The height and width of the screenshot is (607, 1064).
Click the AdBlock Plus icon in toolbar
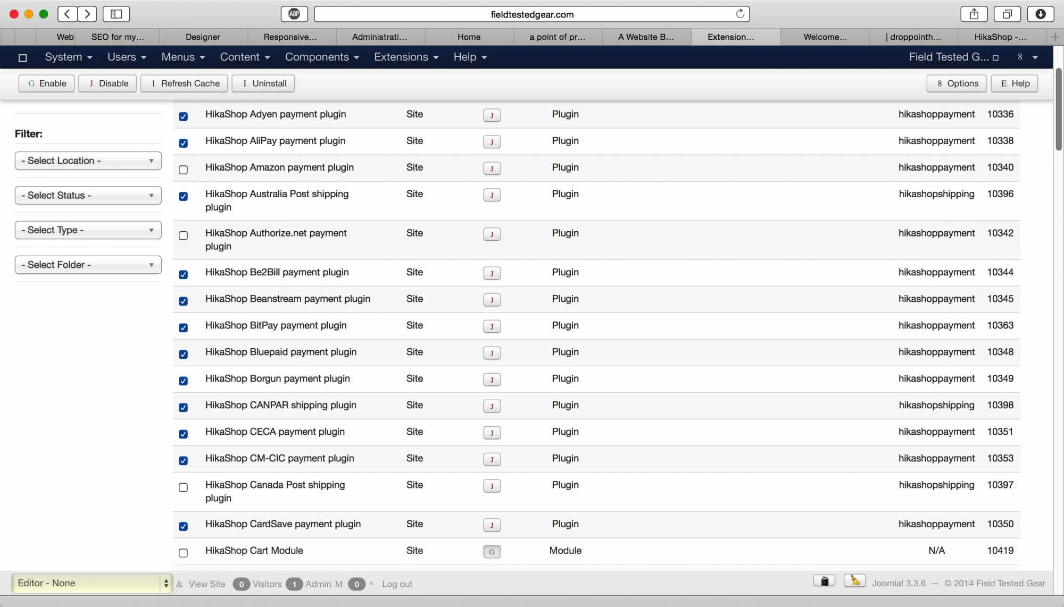(x=294, y=14)
